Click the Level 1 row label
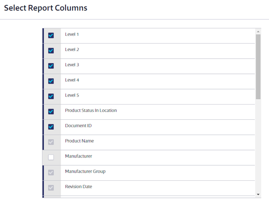This screenshot has height=203, width=269. pyautogui.click(x=72, y=34)
